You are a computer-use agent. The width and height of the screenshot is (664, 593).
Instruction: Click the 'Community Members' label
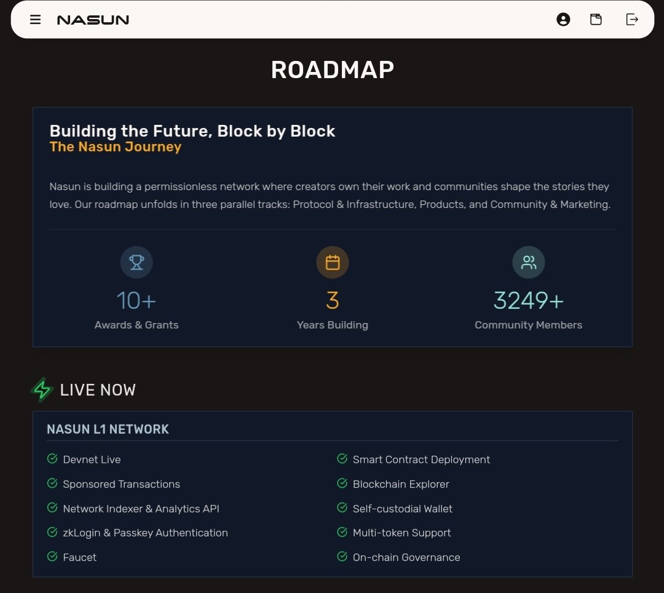(x=529, y=325)
